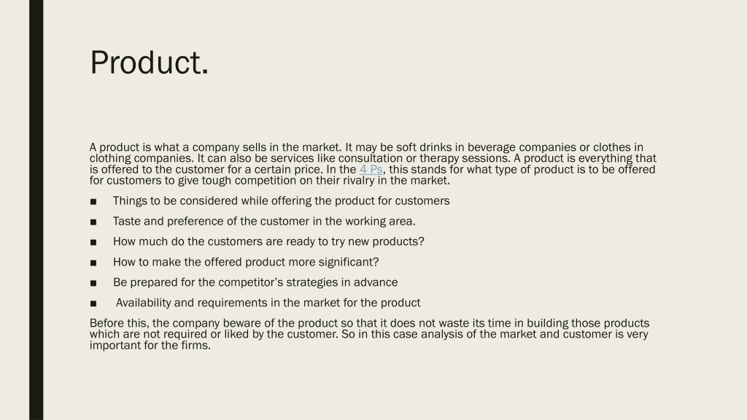Screen dimensions: 747x420
Task: Click the bullet before Availability and requirements
Action: [93, 303]
